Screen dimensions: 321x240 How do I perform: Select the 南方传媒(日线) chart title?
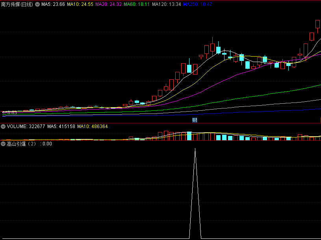coord(17,4)
